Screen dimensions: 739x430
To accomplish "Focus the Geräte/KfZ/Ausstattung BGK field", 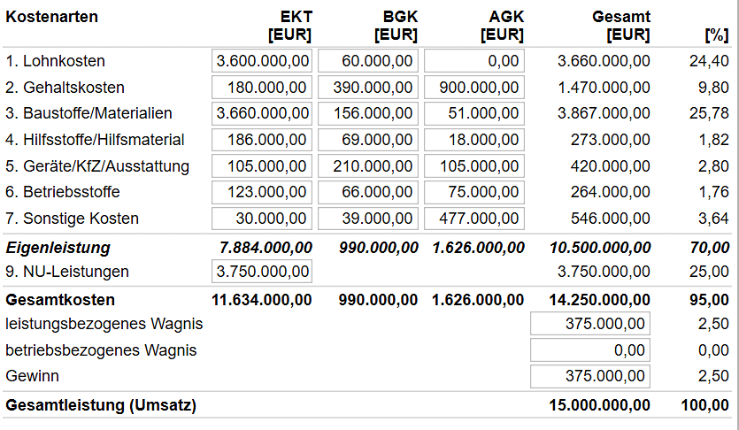I will click(368, 166).
